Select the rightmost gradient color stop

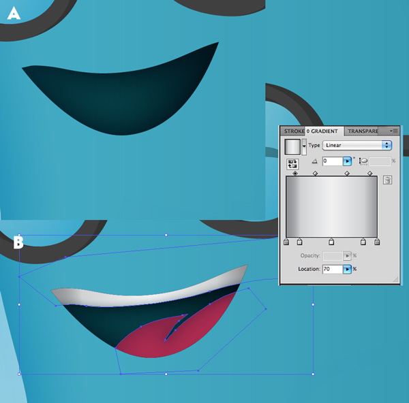(x=377, y=242)
